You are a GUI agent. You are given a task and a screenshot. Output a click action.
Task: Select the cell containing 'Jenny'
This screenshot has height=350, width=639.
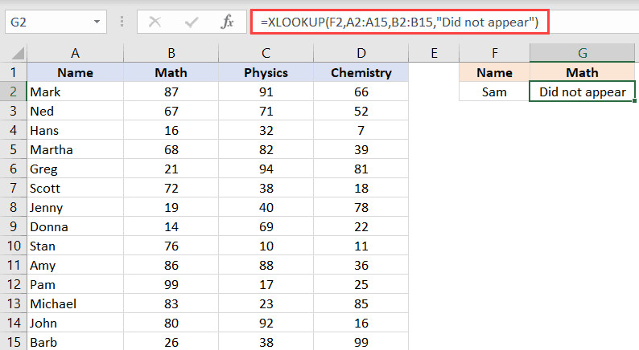[75, 207]
